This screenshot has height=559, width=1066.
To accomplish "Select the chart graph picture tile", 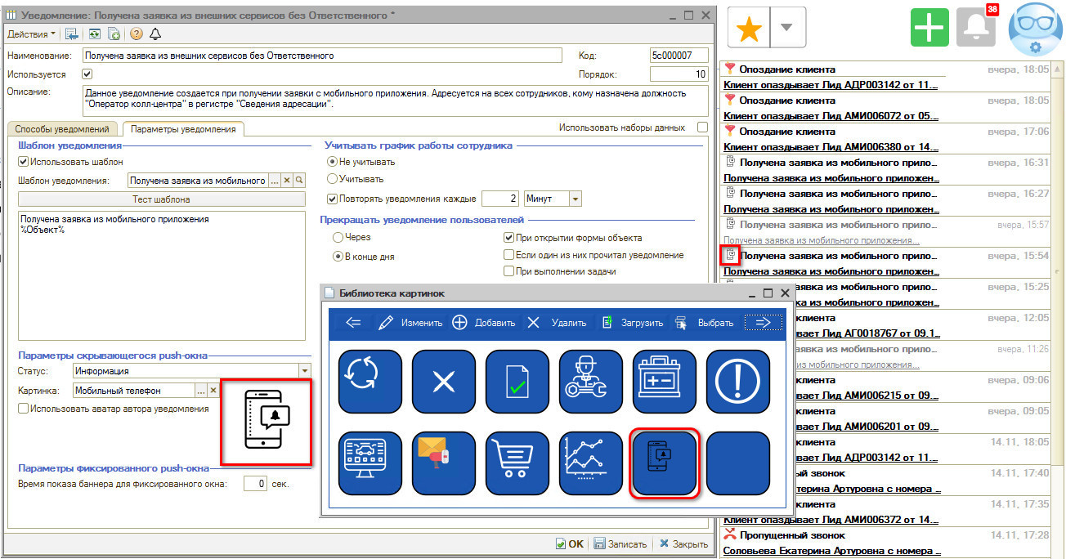I will point(590,463).
